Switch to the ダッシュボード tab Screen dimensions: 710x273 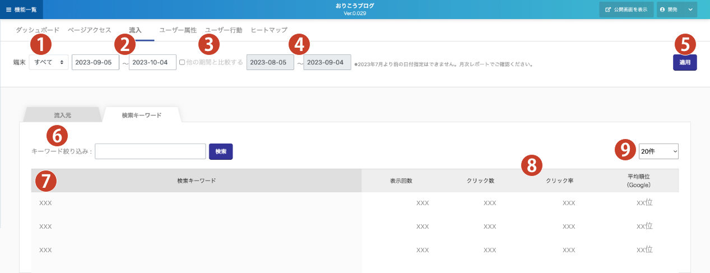tap(38, 30)
